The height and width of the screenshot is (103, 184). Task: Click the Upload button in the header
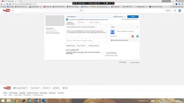(168, 10)
